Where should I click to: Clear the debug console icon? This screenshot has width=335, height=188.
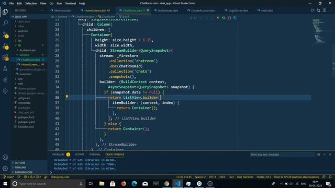[319, 155]
